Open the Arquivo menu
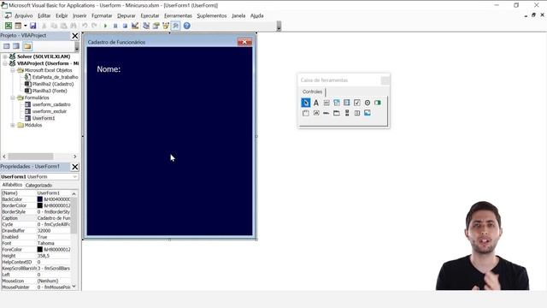This screenshot has height=308, width=547. [23, 15]
